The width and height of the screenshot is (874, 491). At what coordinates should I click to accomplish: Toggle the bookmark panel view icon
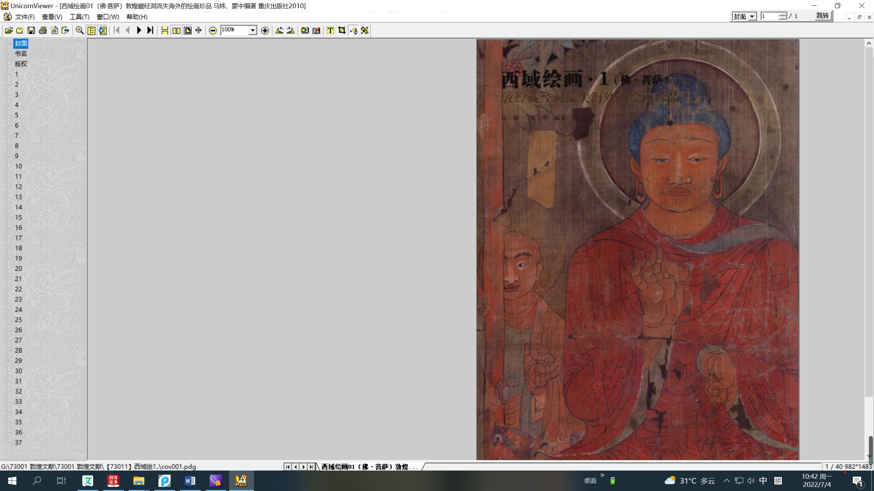point(91,30)
